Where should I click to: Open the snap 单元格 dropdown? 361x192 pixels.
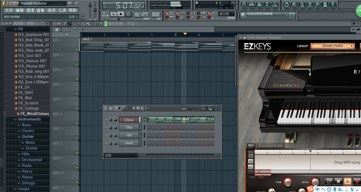tap(226, 14)
